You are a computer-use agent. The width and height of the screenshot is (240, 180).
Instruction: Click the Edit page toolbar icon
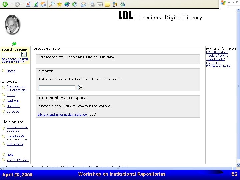point(100,4)
